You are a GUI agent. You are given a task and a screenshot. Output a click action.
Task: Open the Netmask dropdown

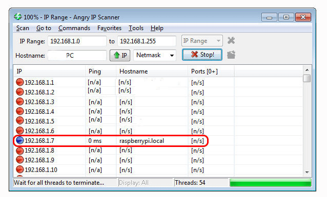click(155, 55)
